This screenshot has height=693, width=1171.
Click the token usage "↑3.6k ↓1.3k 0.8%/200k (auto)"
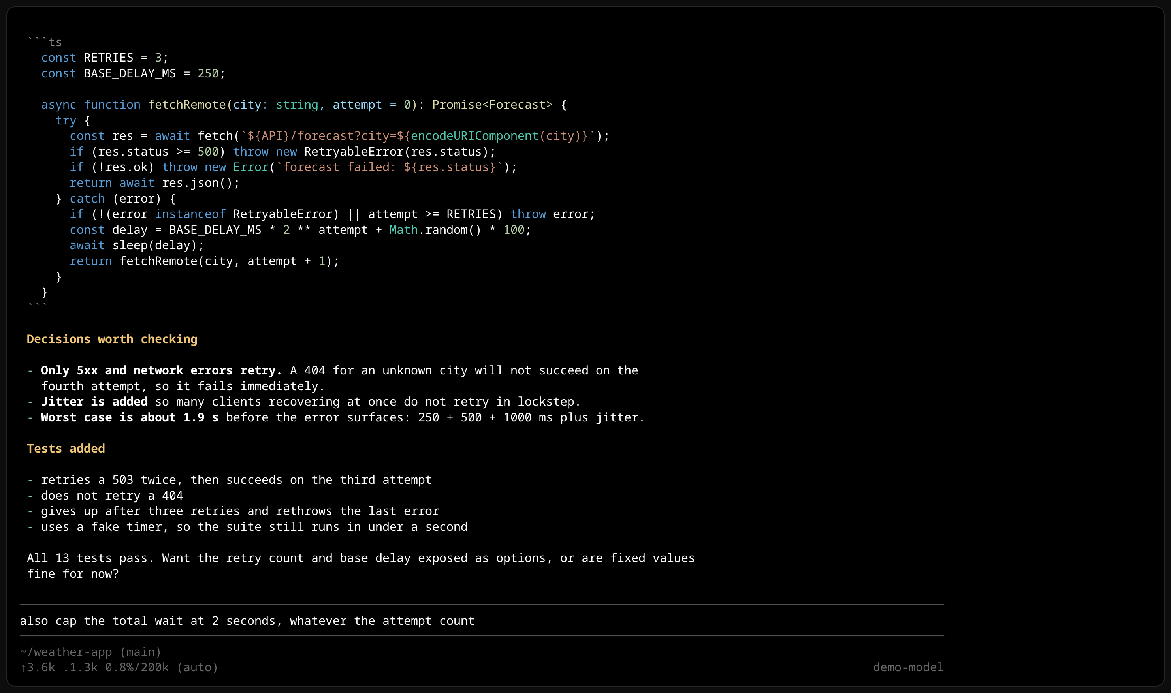(x=119, y=667)
